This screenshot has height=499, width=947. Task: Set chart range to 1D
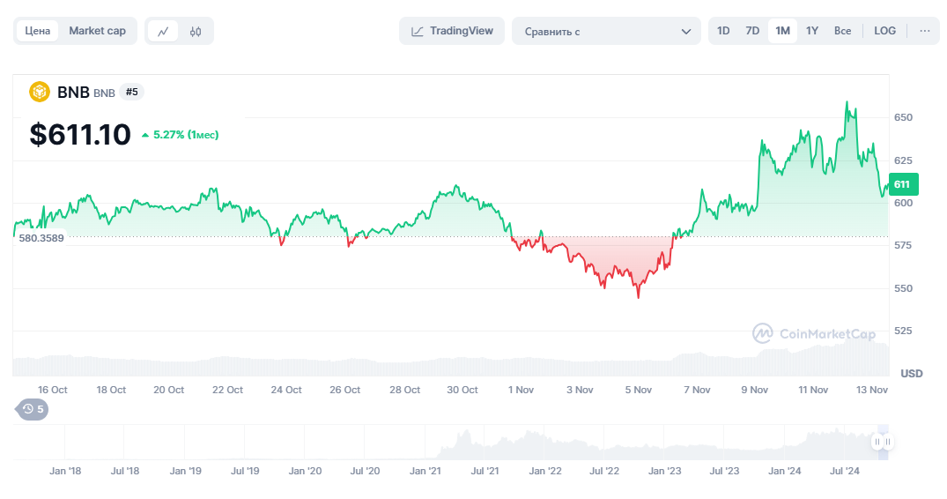723,31
